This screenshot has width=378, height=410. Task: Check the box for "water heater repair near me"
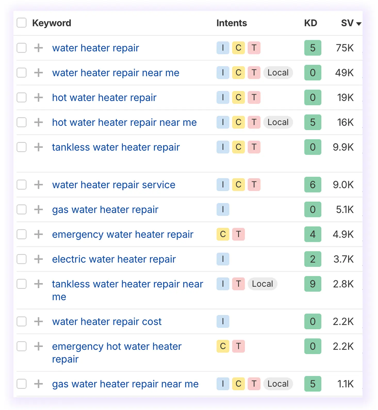tap(21, 73)
